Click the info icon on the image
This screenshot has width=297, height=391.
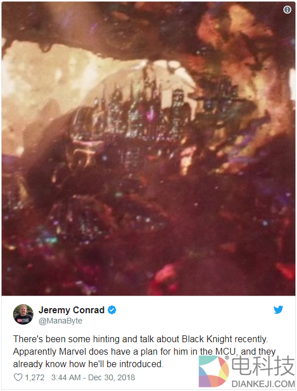pyautogui.click(x=287, y=10)
